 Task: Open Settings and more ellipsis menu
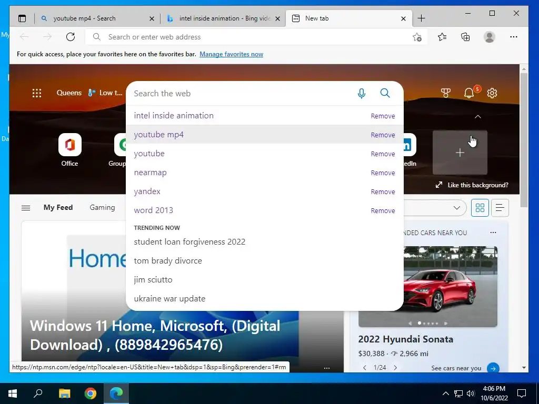coord(514,37)
